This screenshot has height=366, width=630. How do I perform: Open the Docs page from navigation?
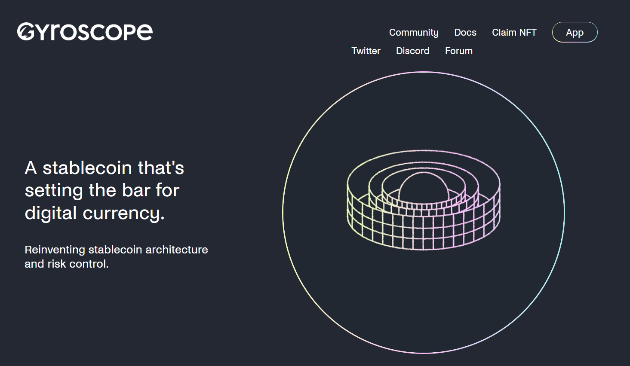465,33
